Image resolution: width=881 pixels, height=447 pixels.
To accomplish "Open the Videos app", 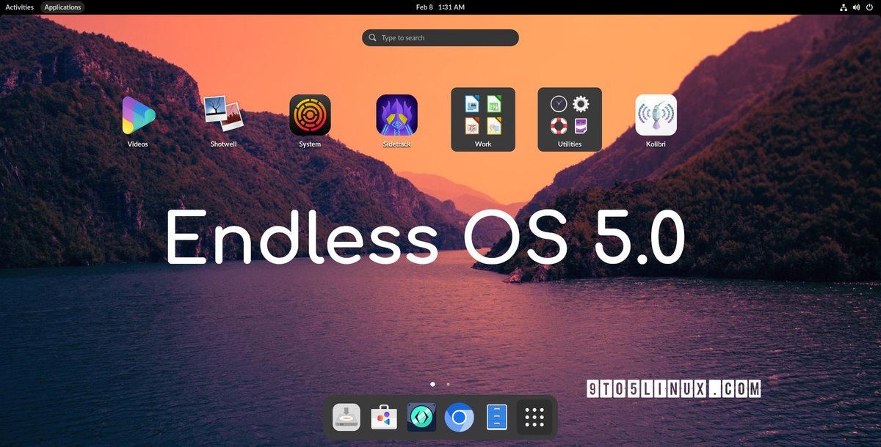I will [x=138, y=115].
